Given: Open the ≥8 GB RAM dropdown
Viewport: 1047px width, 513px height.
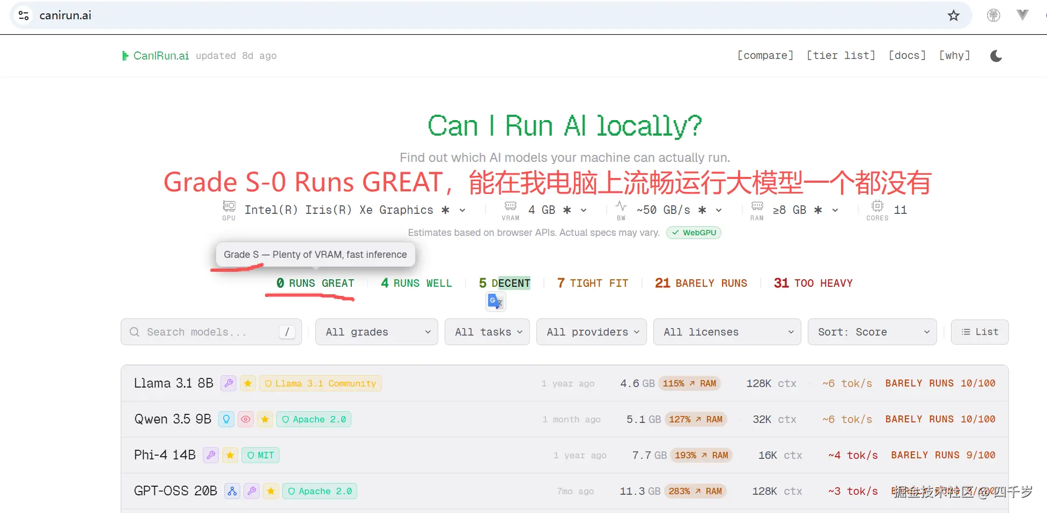Looking at the screenshot, I should click(805, 210).
